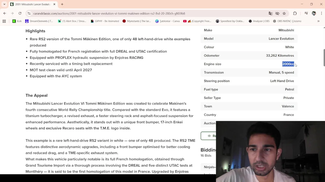Click the Manual, 5 speed transmission value
The width and height of the screenshot is (325, 182).
tap(281, 73)
